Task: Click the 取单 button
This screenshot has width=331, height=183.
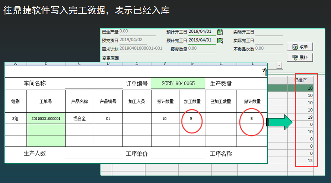Action: [x=300, y=47]
